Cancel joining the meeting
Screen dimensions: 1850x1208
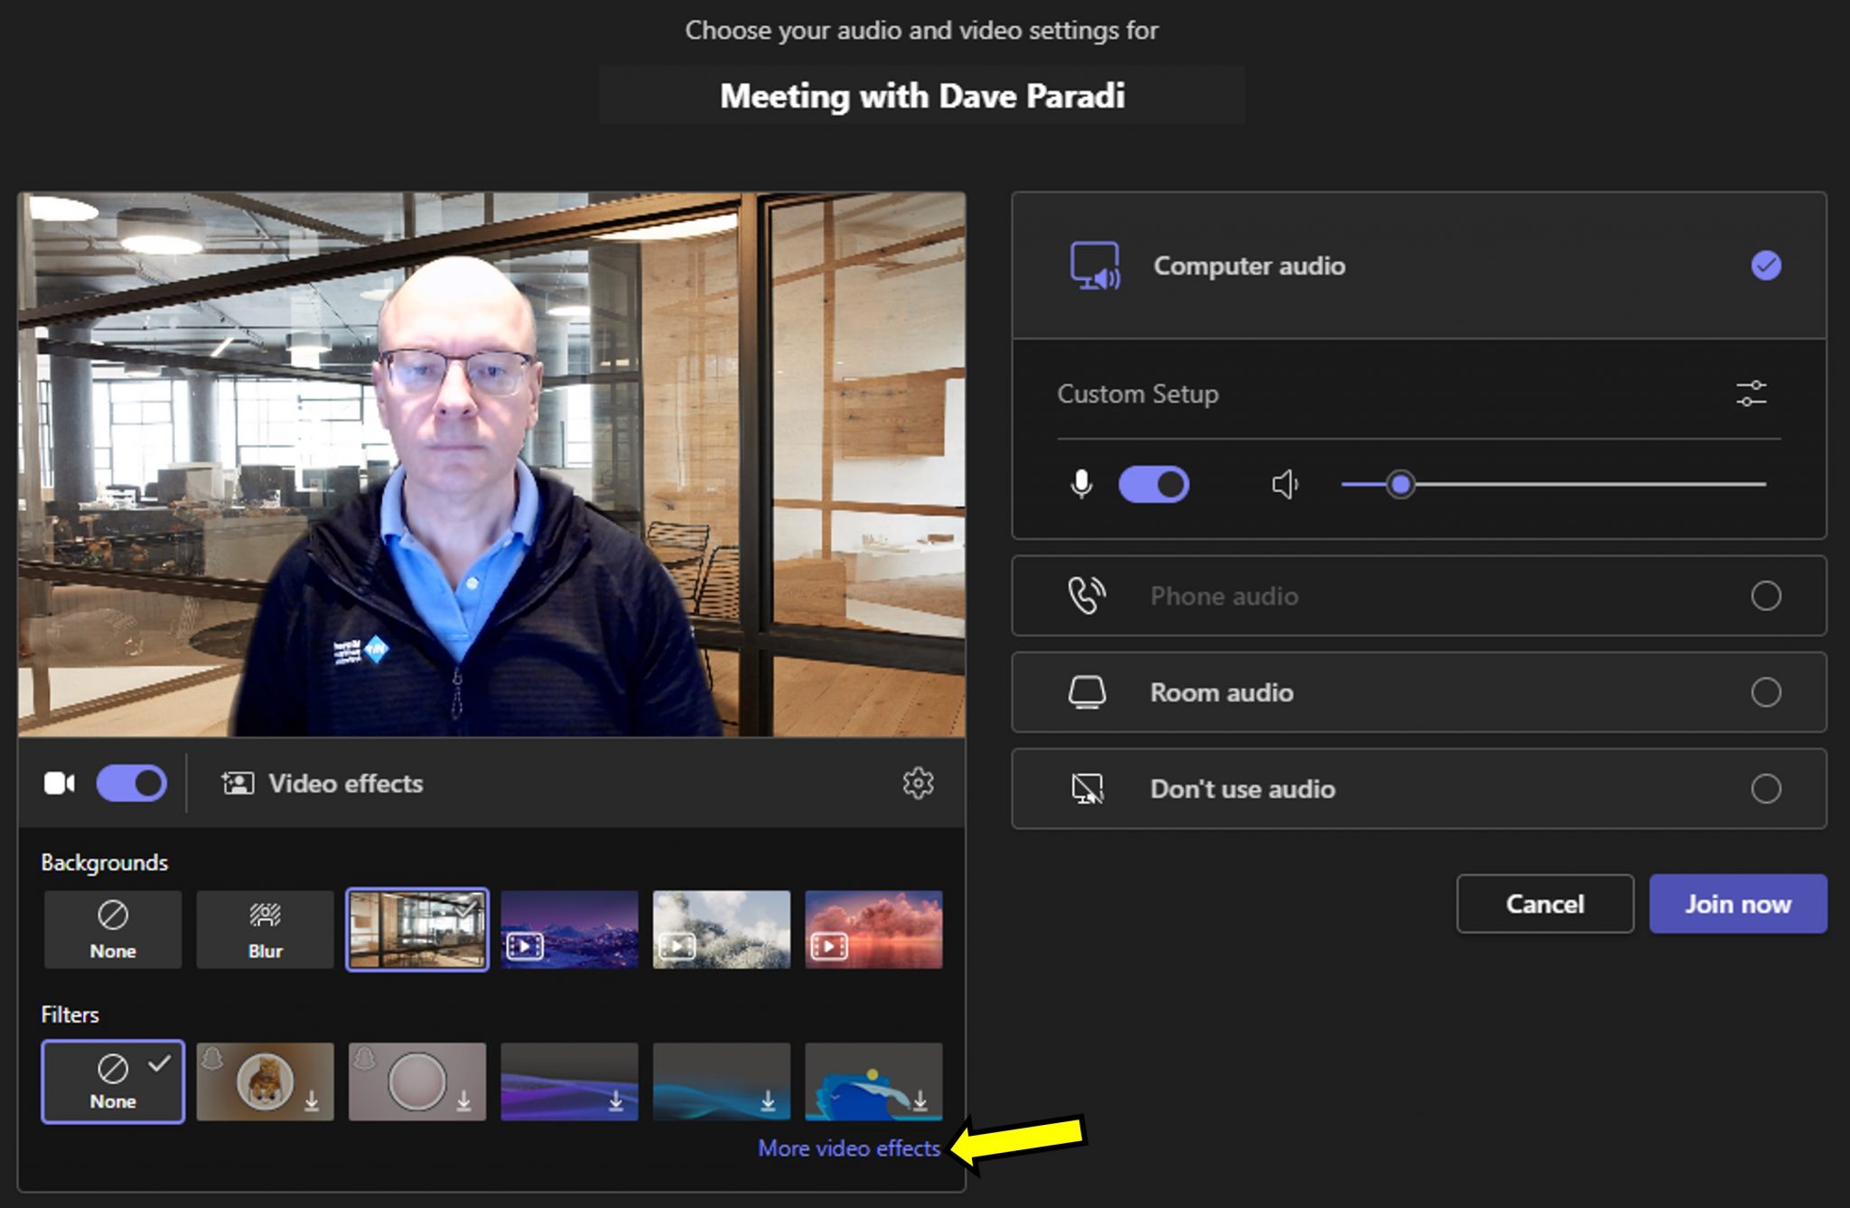pos(1545,904)
